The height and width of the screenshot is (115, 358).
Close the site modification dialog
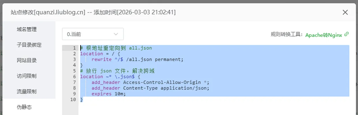tap(345, 12)
